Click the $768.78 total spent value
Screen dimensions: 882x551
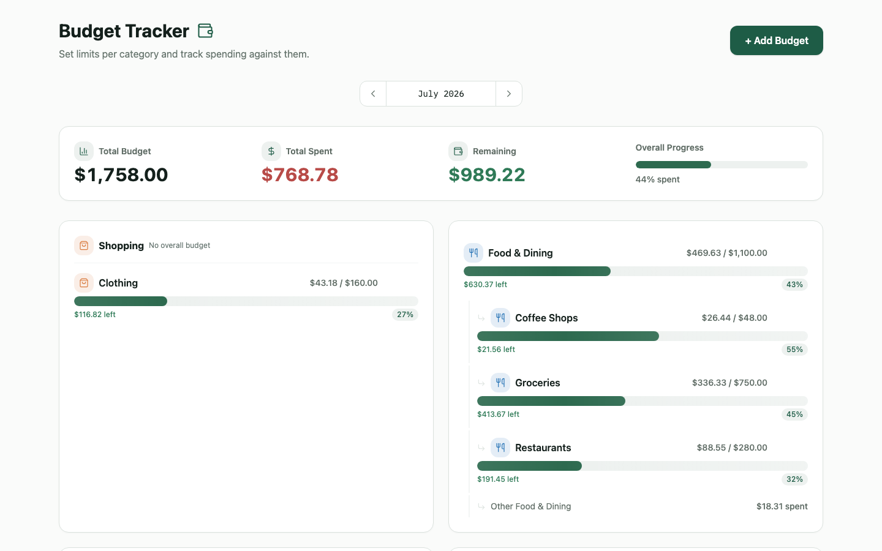(x=300, y=174)
